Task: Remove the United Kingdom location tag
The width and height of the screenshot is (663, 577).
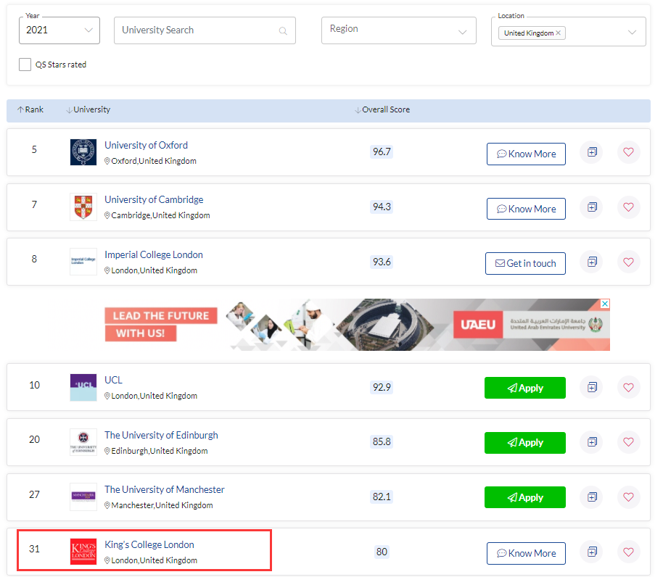Action: [559, 33]
